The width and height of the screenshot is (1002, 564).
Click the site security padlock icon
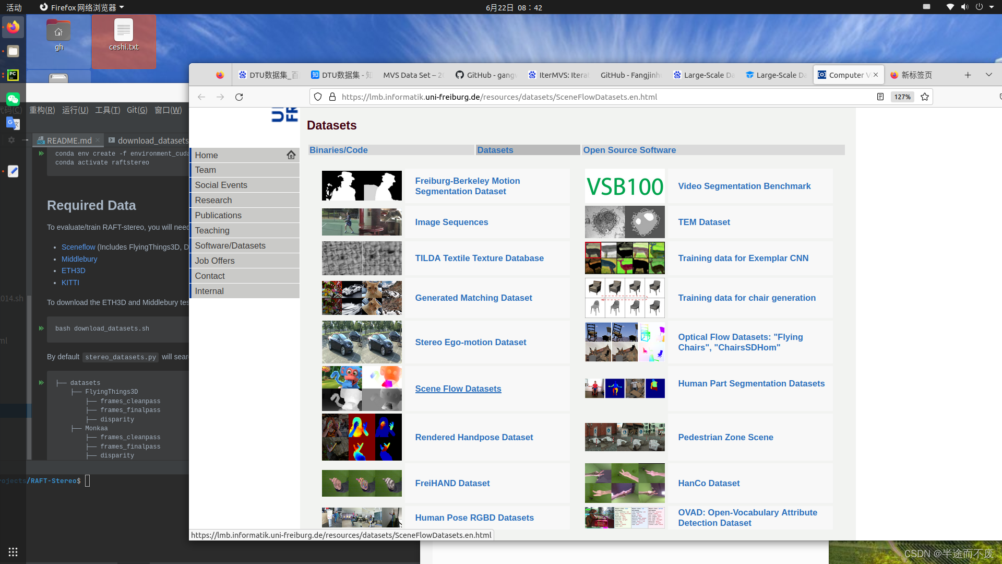pyautogui.click(x=332, y=97)
